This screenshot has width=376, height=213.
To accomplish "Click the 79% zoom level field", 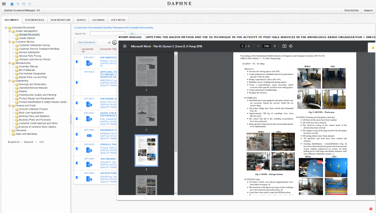I will coord(267,46).
